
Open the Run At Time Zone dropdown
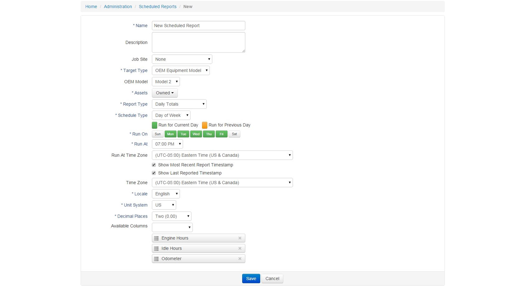point(222,155)
